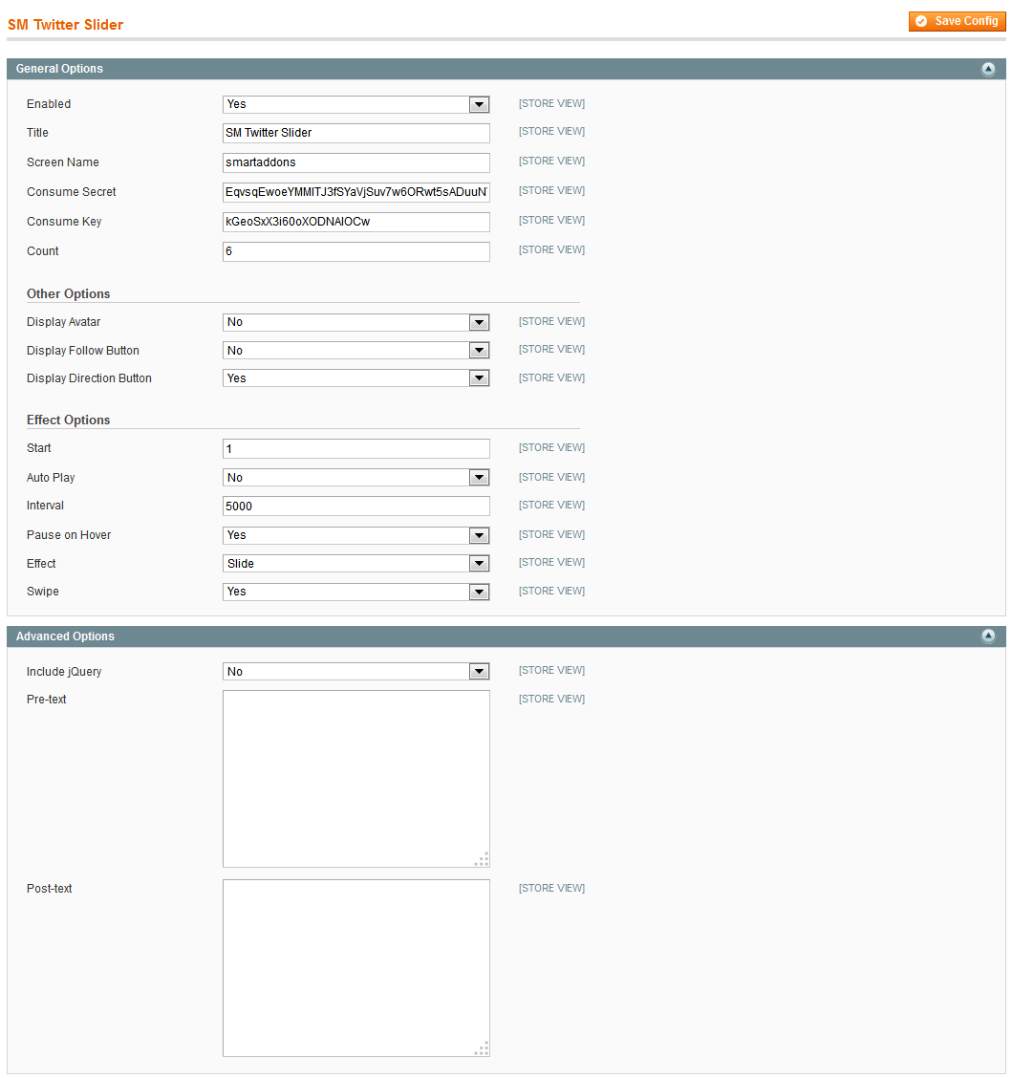The width and height of the screenshot is (1012, 1078).
Task: Open the Enabled dropdown
Action: (356, 104)
